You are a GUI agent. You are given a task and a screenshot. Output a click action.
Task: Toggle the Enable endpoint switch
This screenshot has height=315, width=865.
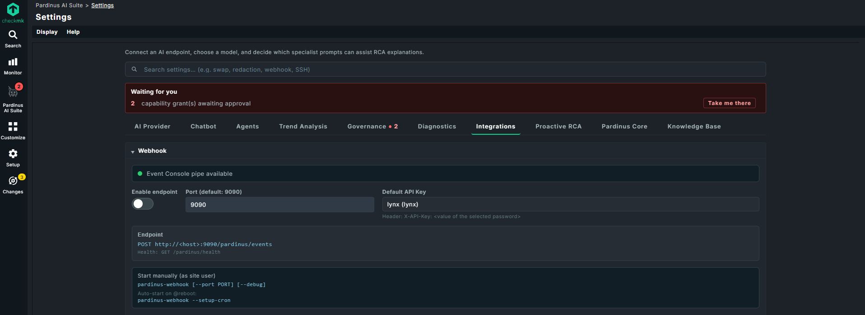(143, 204)
